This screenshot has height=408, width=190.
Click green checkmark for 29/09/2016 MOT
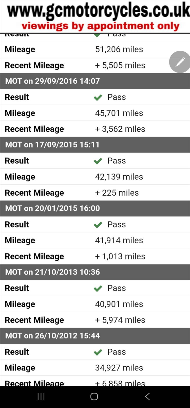pyautogui.click(x=98, y=97)
